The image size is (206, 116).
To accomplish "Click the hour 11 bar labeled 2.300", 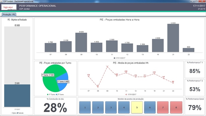I will [x=112, y=46].
